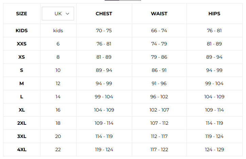
Task: Click the SIZE column header
Action: (x=21, y=14)
